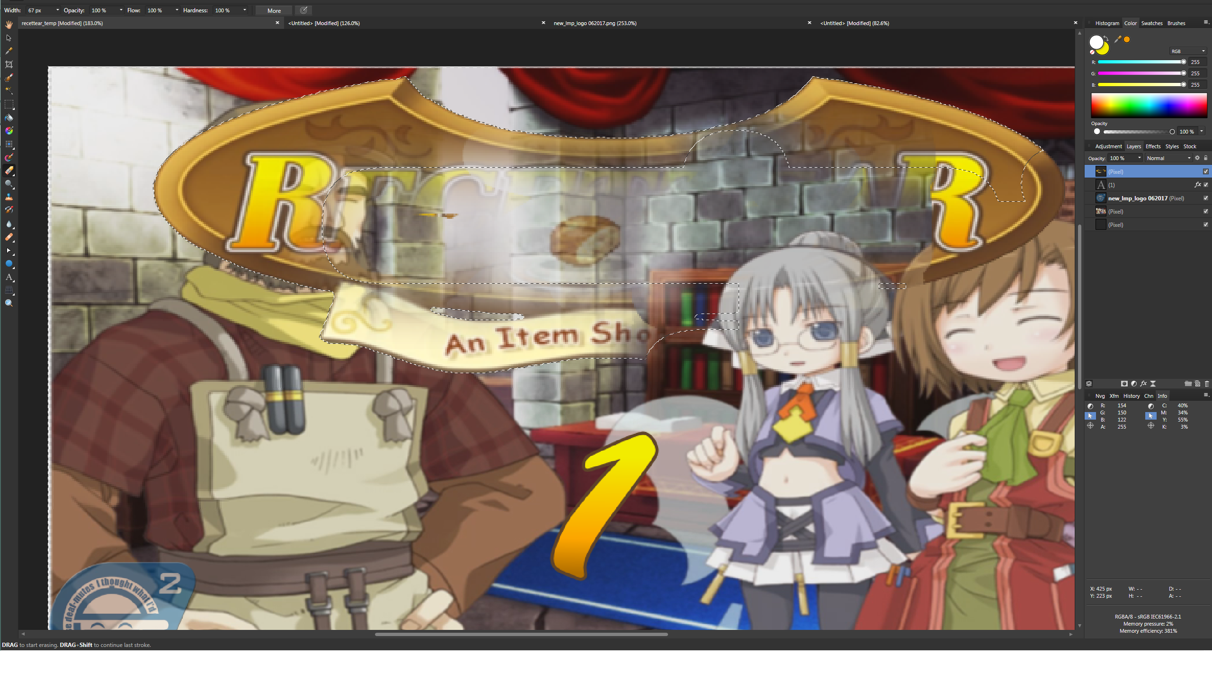Select the Gradient tool
Viewport: 1212px width, 682px height.
[9, 131]
